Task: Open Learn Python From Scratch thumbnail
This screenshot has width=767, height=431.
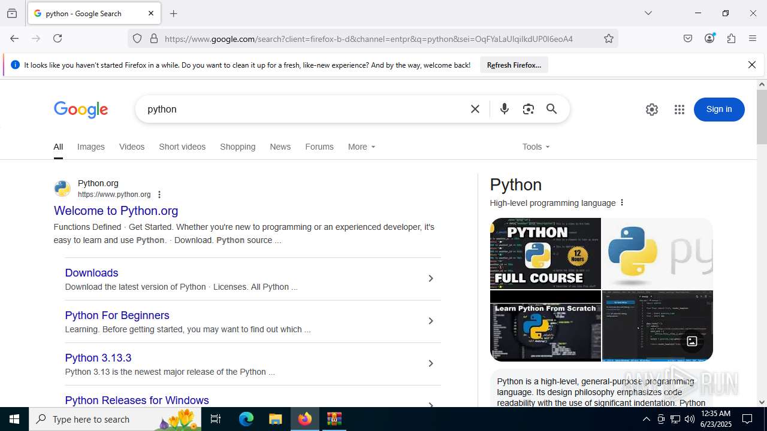Action: point(545,326)
